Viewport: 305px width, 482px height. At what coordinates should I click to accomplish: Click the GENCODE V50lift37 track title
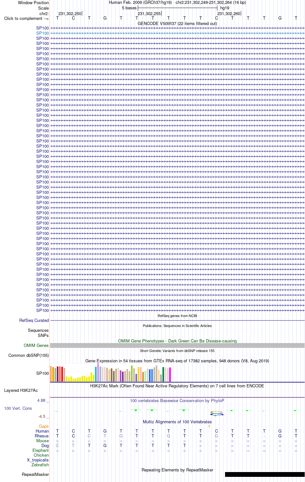tap(177, 23)
